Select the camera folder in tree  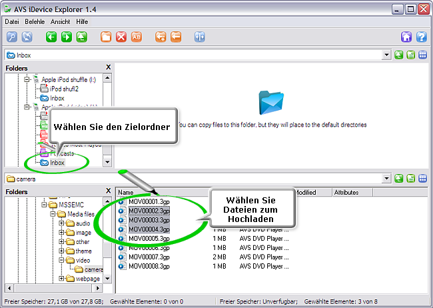(x=94, y=269)
